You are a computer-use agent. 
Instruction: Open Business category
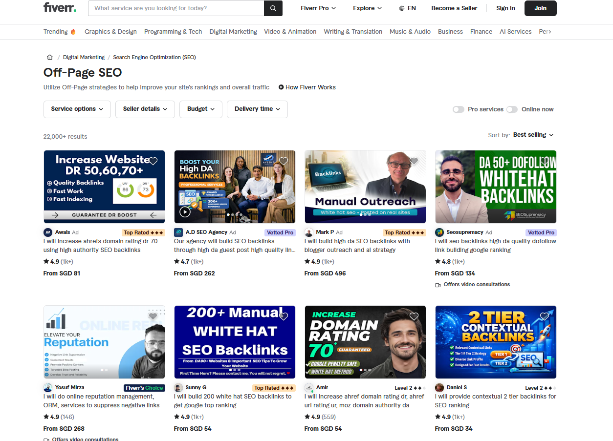pyautogui.click(x=450, y=32)
